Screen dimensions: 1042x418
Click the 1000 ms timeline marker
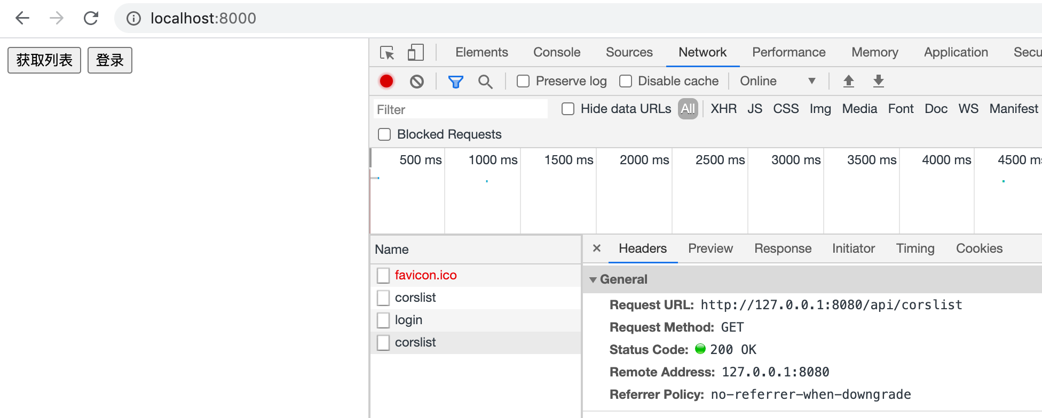click(493, 160)
